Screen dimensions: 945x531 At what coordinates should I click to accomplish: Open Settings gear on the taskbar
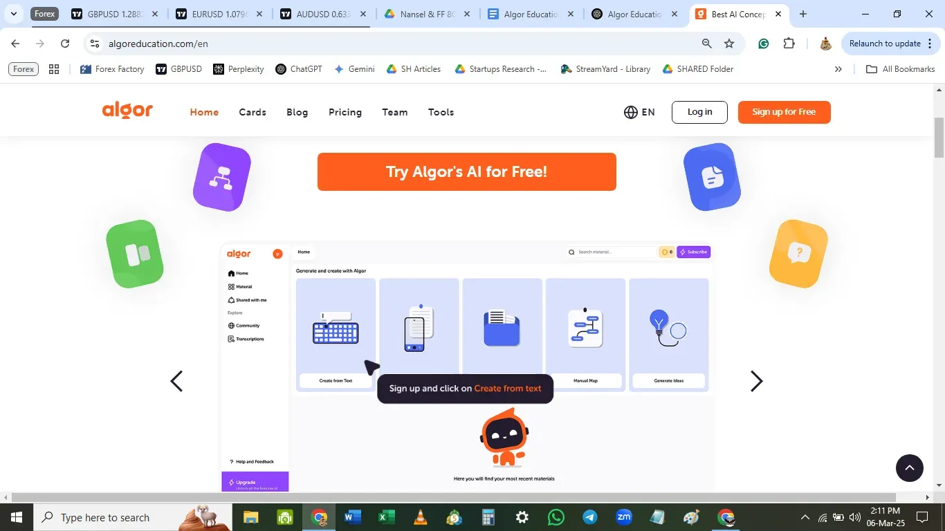pyautogui.click(x=522, y=517)
